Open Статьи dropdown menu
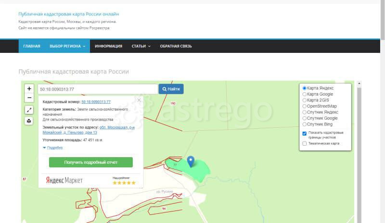The width and height of the screenshot is (385, 223). (x=141, y=46)
